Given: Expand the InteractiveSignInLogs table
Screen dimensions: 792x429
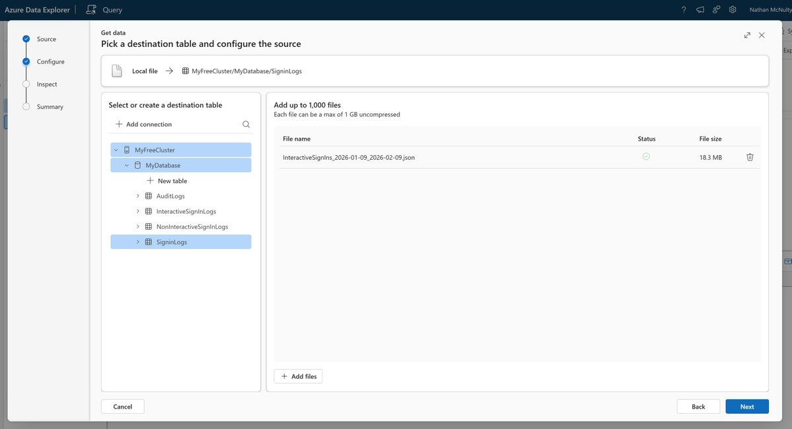Looking at the screenshot, I should [x=137, y=211].
